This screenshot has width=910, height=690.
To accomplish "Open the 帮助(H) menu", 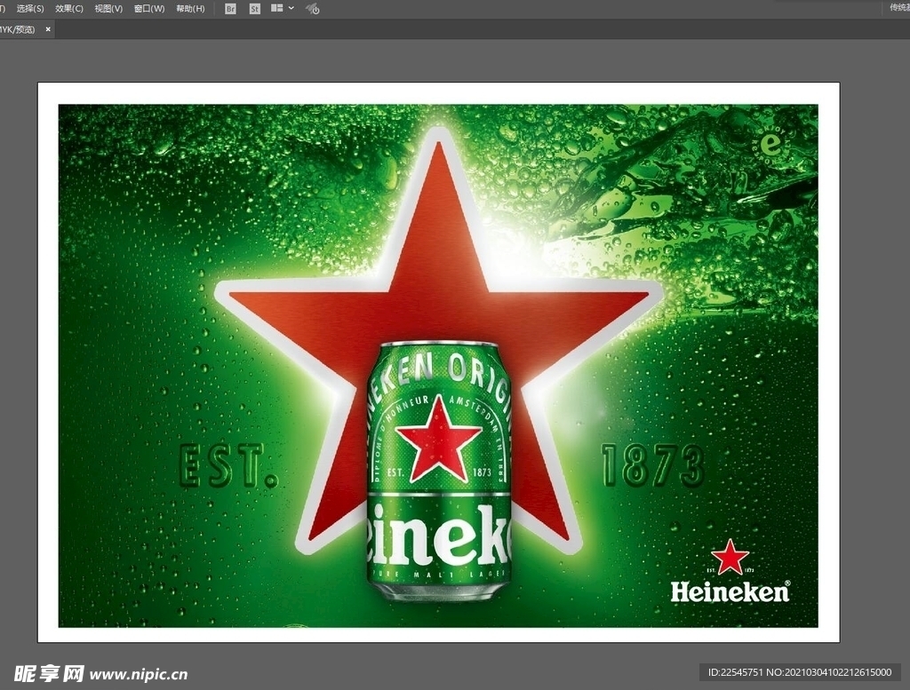I will click(190, 9).
